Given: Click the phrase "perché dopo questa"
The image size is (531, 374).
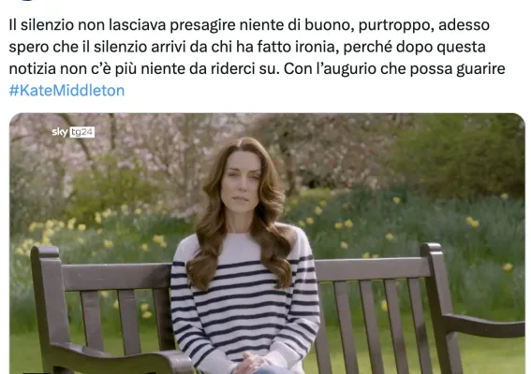Looking at the screenshot, I should click(415, 48).
